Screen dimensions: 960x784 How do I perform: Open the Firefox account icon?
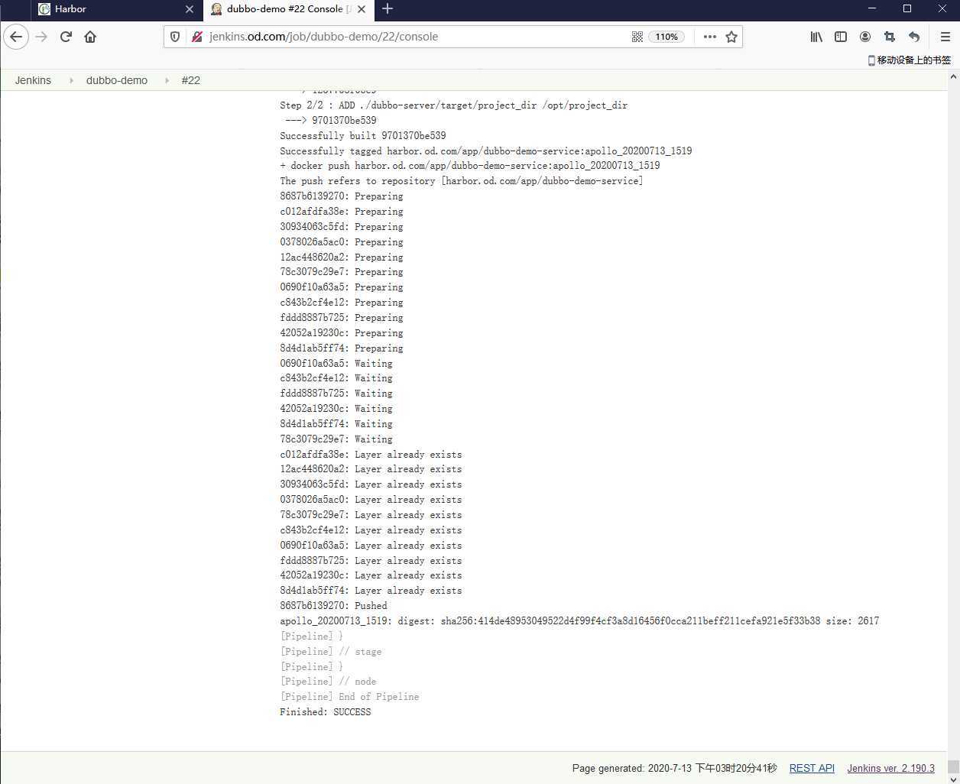pos(865,37)
